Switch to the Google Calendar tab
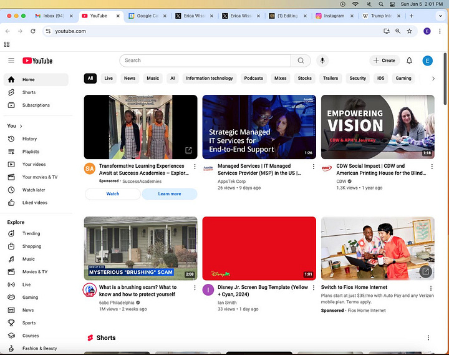The image size is (449, 355). click(x=147, y=16)
